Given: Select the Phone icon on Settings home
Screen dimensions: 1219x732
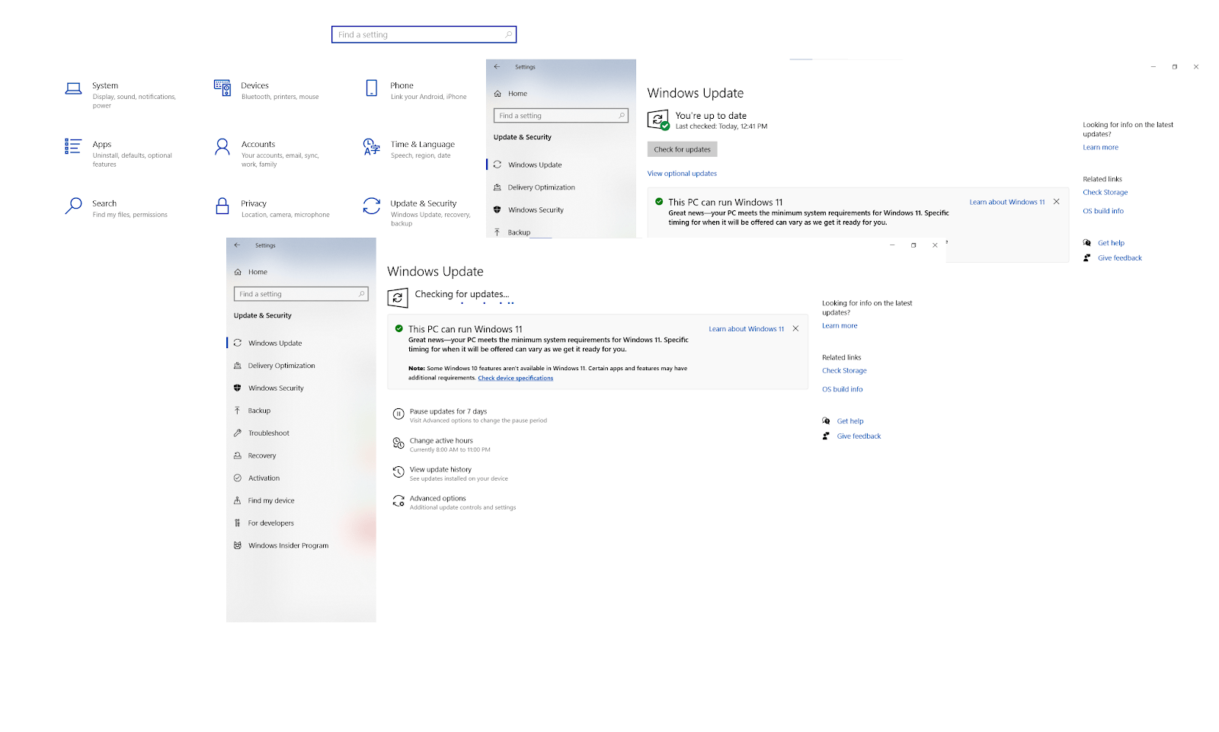Looking at the screenshot, I should tap(372, 88).
